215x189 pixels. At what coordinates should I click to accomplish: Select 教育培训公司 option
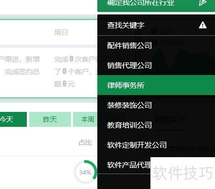click(156, 125)
